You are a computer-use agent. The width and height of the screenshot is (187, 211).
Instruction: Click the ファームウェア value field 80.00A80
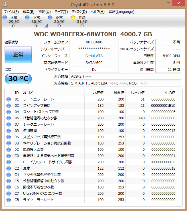click(x=94, y=42)
